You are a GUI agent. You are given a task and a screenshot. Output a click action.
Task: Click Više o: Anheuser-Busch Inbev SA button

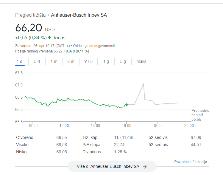[112, 166]
